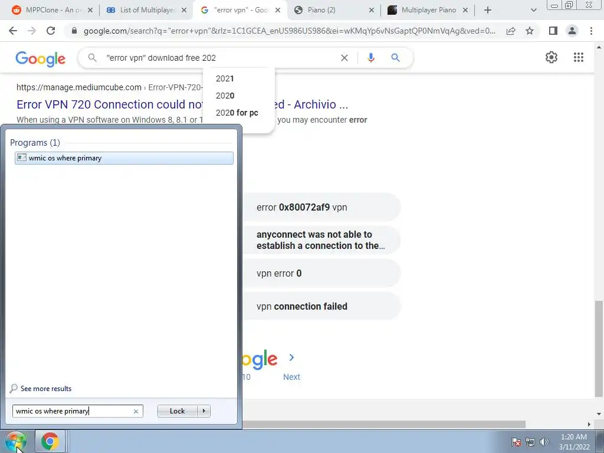Close the Multiplayer Piano tab
The image size is (604, 453).
(x=465, y=11)
